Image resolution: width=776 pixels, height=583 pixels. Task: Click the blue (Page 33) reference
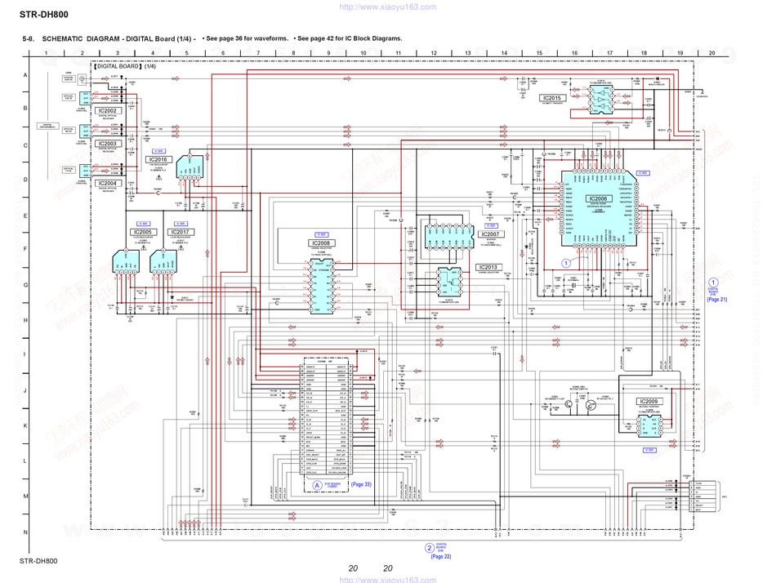pos(361,484)
